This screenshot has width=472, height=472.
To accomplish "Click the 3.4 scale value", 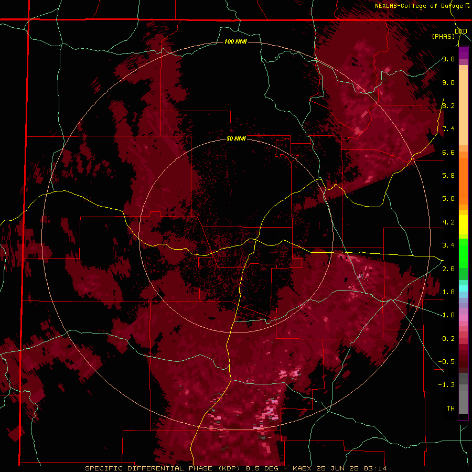I will tap(448, 245).
